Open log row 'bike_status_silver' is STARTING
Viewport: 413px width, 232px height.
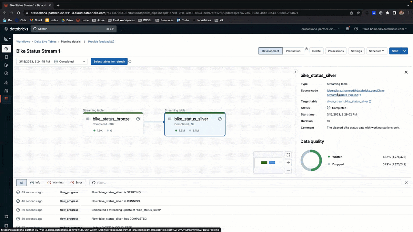pyautogui.click(x=213, y=192)
